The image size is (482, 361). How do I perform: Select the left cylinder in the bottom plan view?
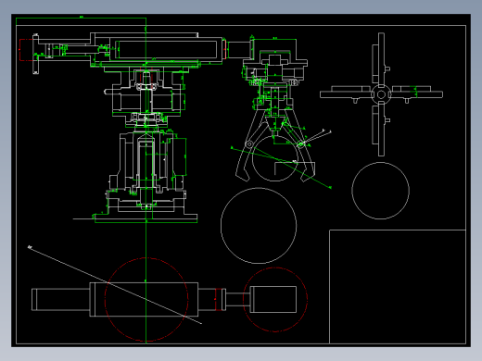[61, 299]
